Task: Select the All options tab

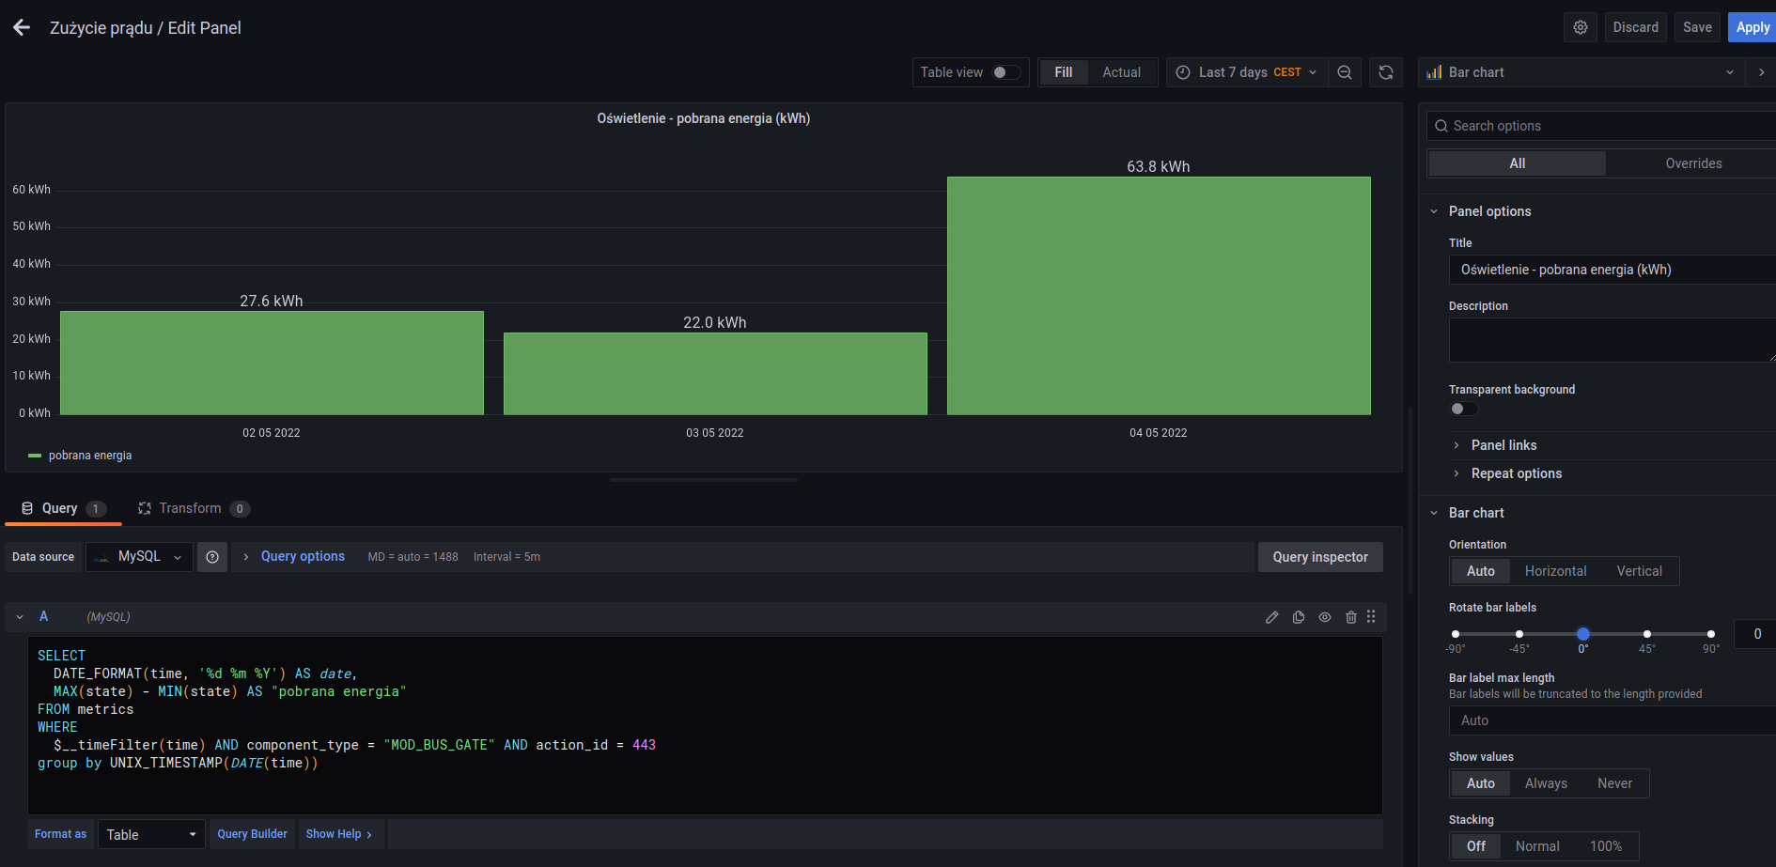Action: click(x=1517, y=163)
